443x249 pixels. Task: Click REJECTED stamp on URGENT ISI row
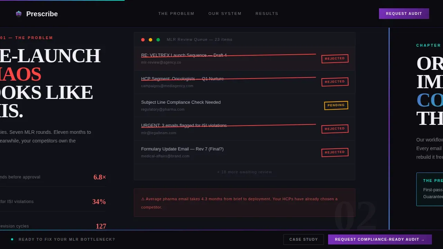coord(335,129)
